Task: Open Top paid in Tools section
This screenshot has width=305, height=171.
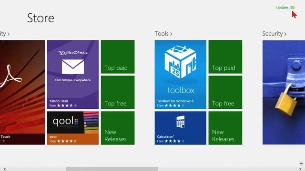Action: [225, 57]
